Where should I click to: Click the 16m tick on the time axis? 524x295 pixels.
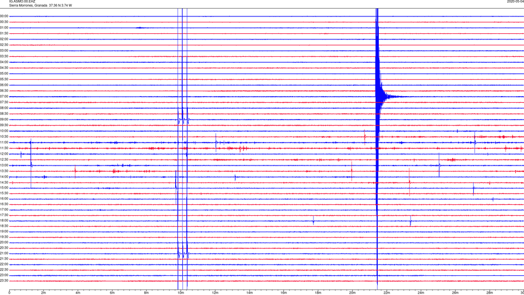coord(284,293)
